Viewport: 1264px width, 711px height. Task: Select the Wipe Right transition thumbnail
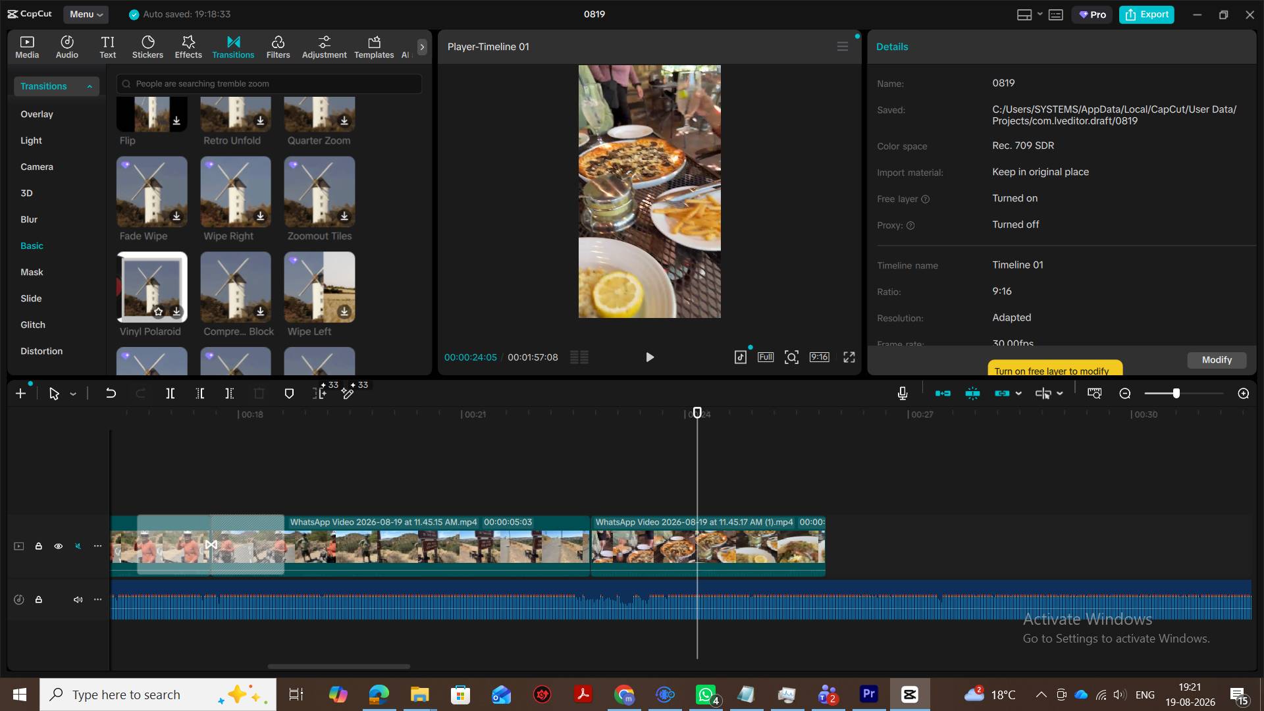[236, 192]
